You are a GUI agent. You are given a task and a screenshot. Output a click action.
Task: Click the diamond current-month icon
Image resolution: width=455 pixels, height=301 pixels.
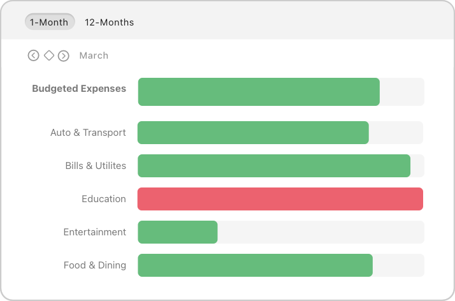(48, 56)
